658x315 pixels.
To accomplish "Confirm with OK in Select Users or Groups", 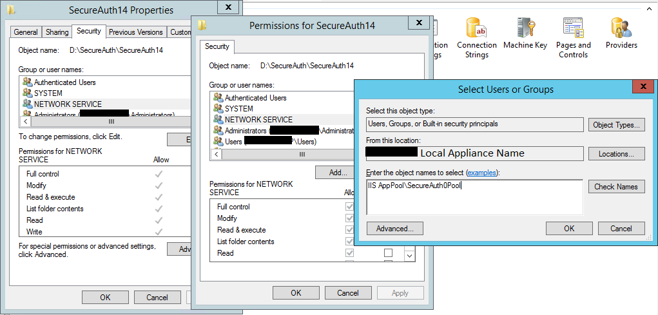I will tap(569, 229).
